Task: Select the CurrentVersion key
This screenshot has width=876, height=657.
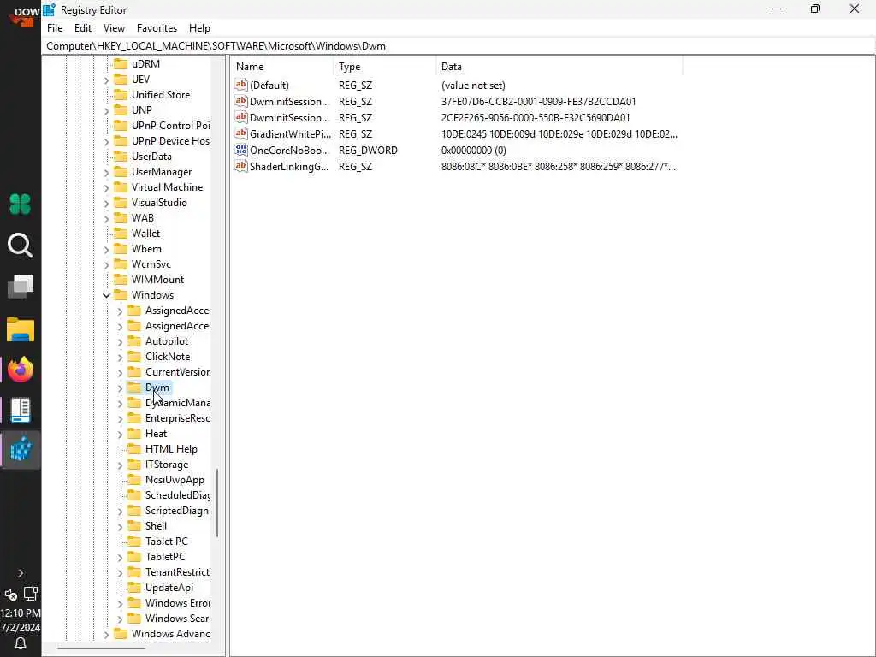Action: [x=177, y=372]
